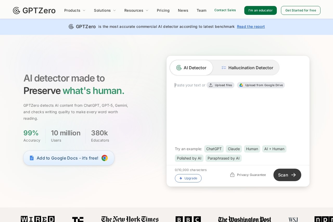The image size is (333, 222).
Task: Select the Google Drive upload icon
Action: click(x=241, y=85)
